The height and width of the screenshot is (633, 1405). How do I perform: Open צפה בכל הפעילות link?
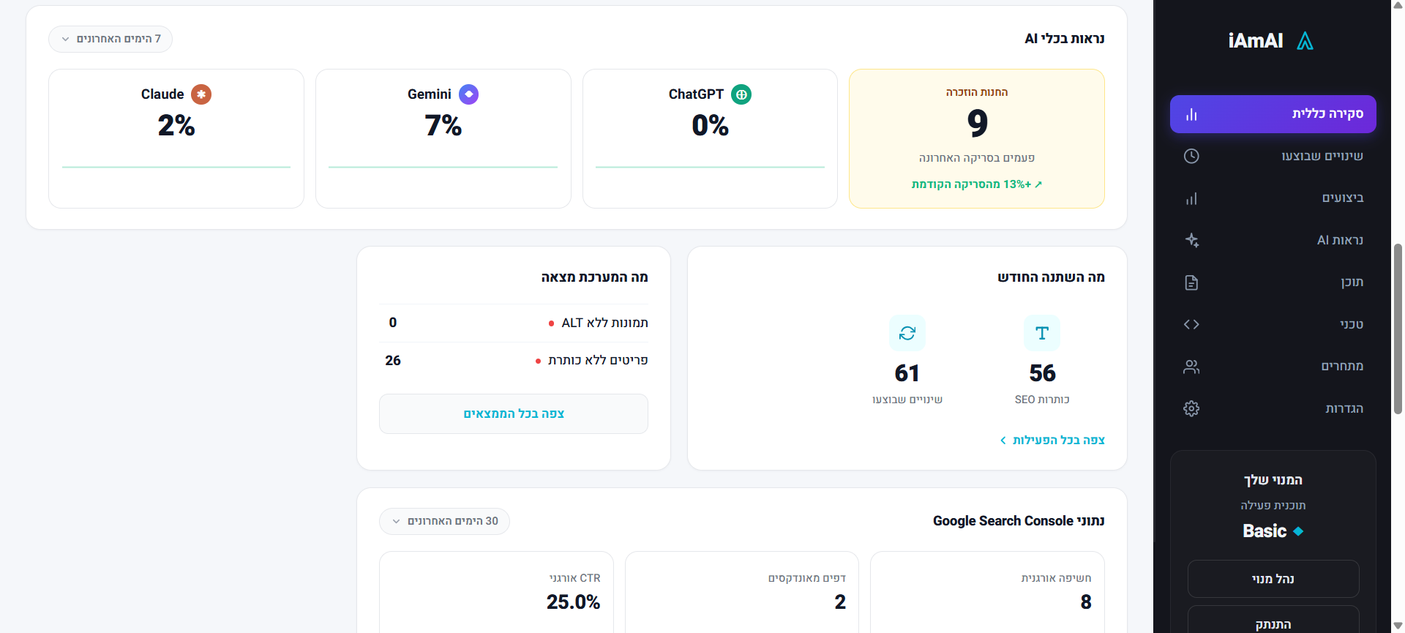tap(1052, 440)
